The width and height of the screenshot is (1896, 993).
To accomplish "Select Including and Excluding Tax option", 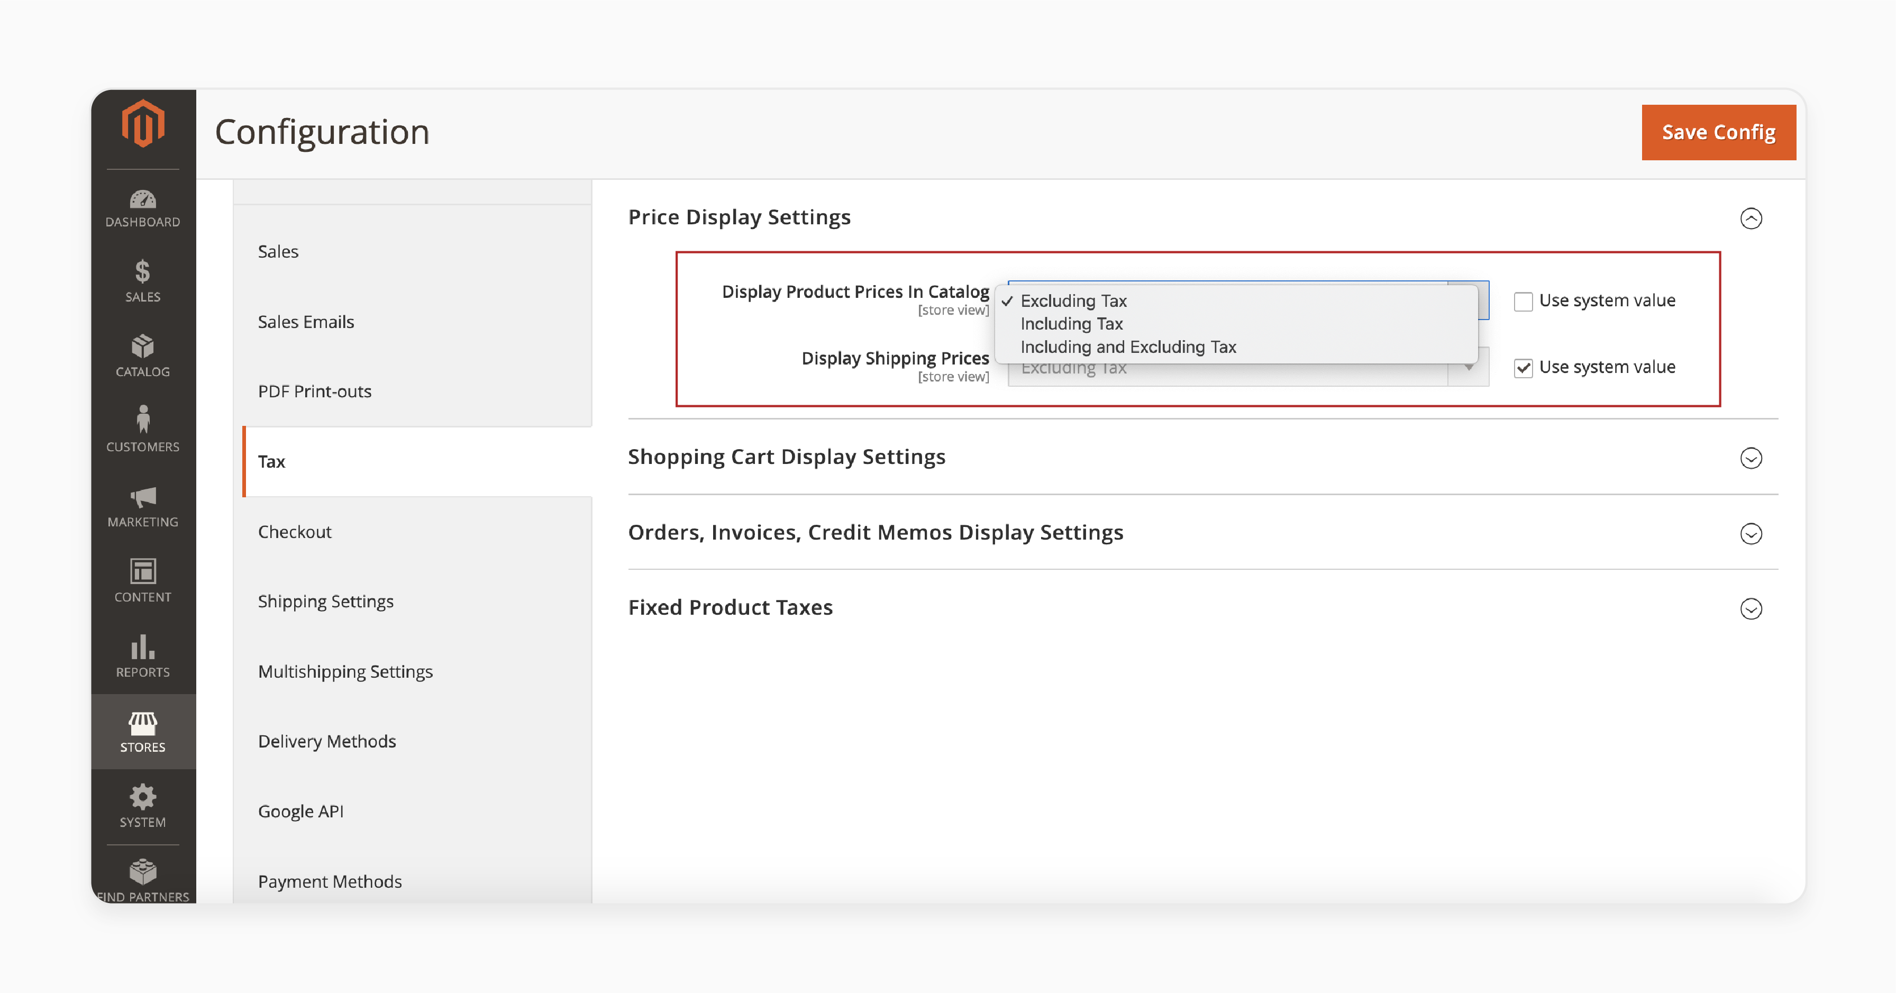I will (x=1127, y=346).
